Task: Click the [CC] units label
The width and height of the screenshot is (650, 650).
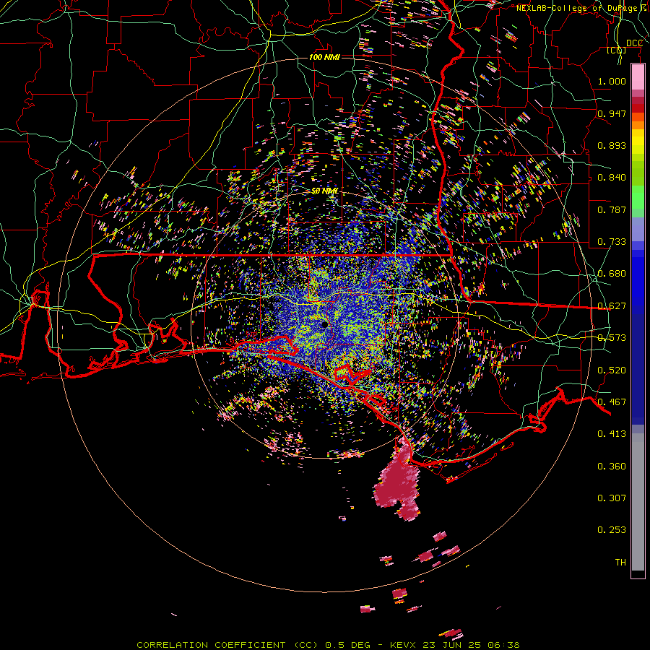Action: 617,50
